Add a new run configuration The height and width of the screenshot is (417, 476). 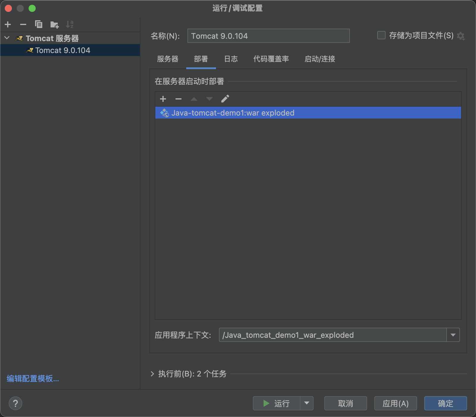tap(8, 24)
